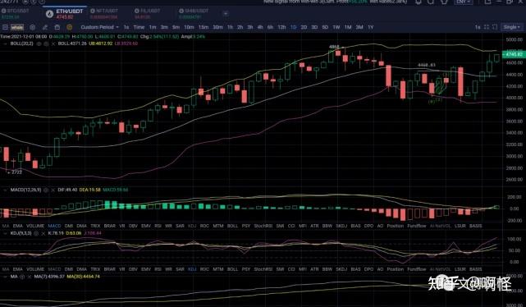The image size is (526, 307).
Task: Switch to the FIL/USDT tab
Action: tap(148, 14)
